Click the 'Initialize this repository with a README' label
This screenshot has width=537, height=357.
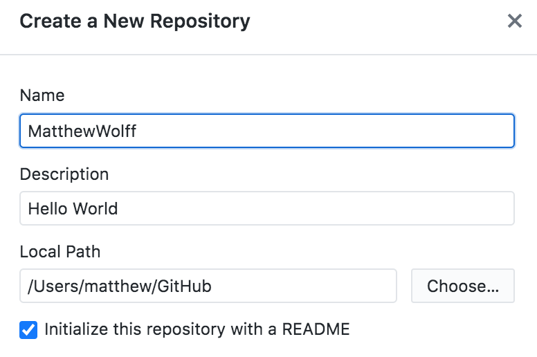197,329
